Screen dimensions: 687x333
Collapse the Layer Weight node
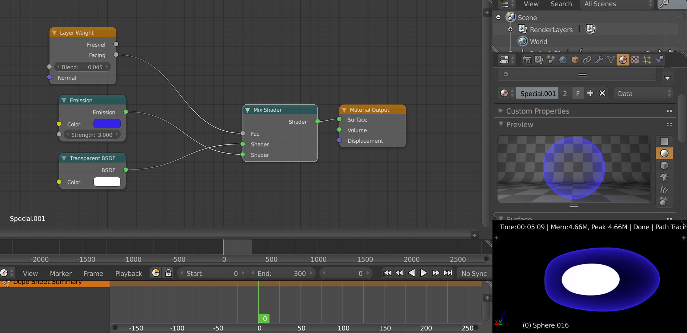pos(54,33)
